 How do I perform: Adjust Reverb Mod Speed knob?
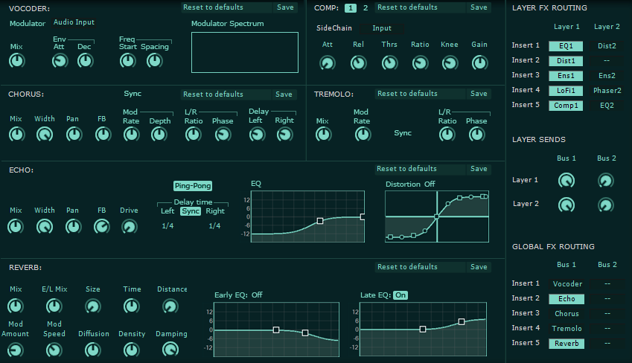point(54,350)
